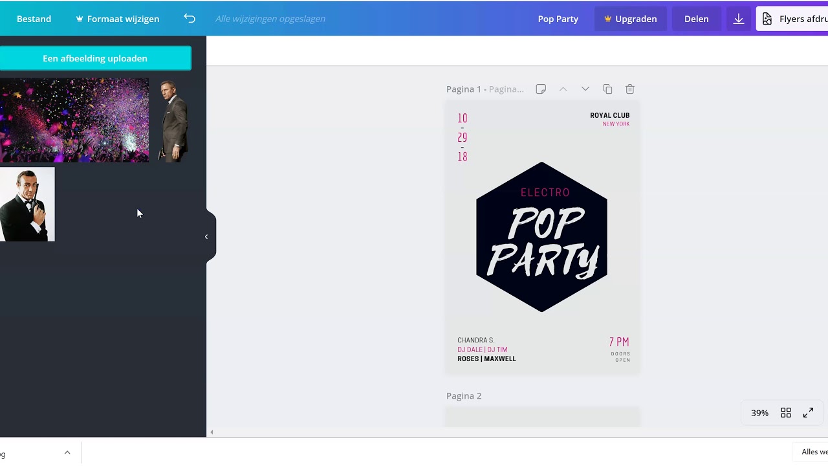The width and height of the screenshot is (828, 466).
Task: Click the saved status message text
Action: tap(270, 19)
